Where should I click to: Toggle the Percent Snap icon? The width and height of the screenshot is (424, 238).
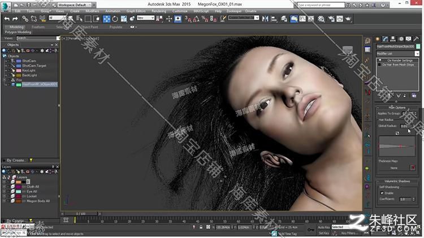coord(205,19)
